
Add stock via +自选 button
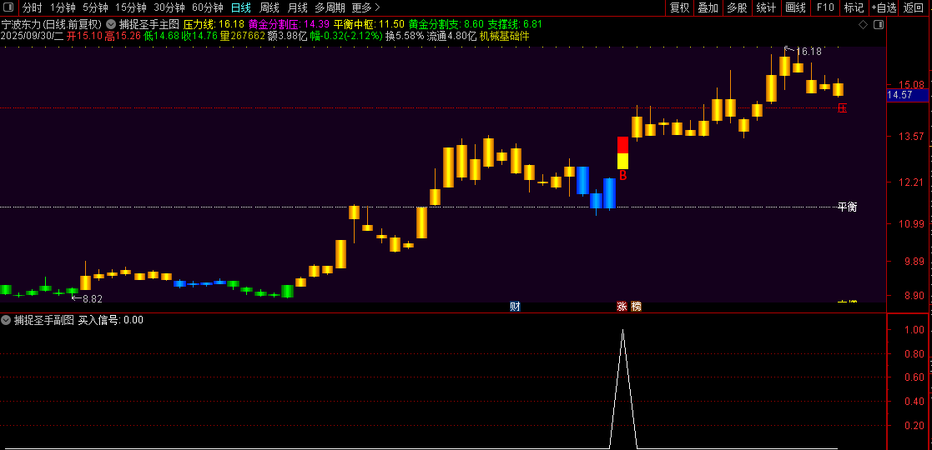click(884, 7)
